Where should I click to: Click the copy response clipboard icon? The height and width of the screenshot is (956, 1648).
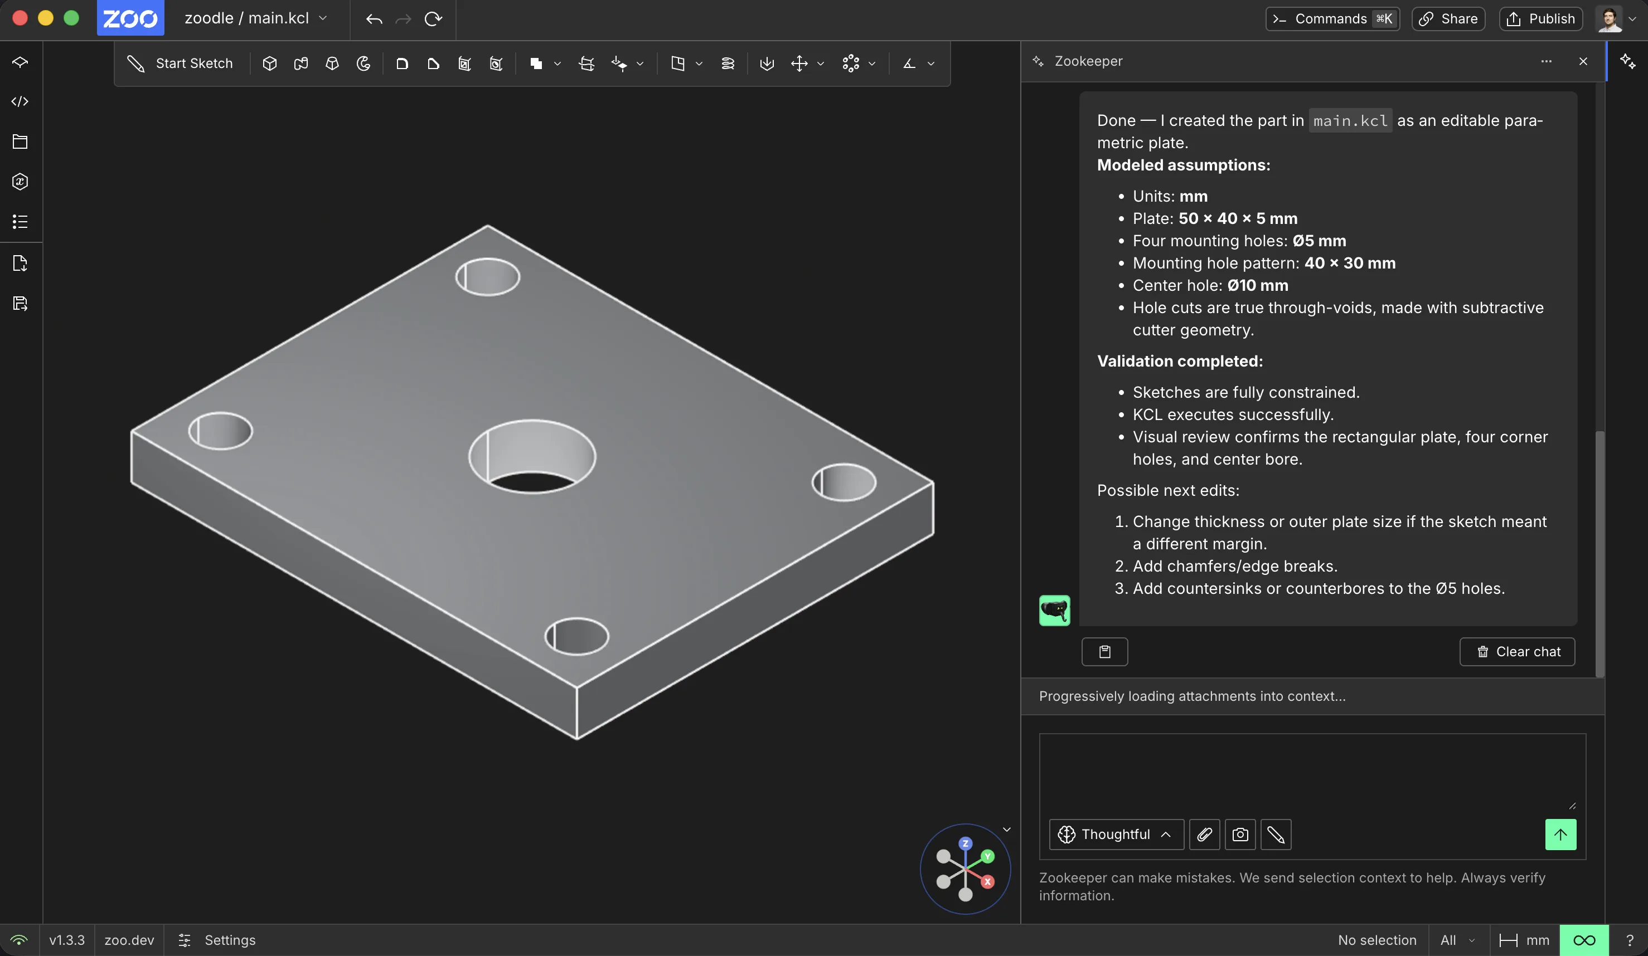click(1104, 651)
